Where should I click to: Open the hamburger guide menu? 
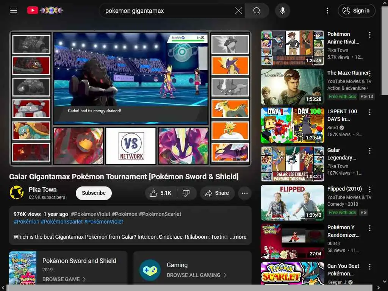[14, 10]
